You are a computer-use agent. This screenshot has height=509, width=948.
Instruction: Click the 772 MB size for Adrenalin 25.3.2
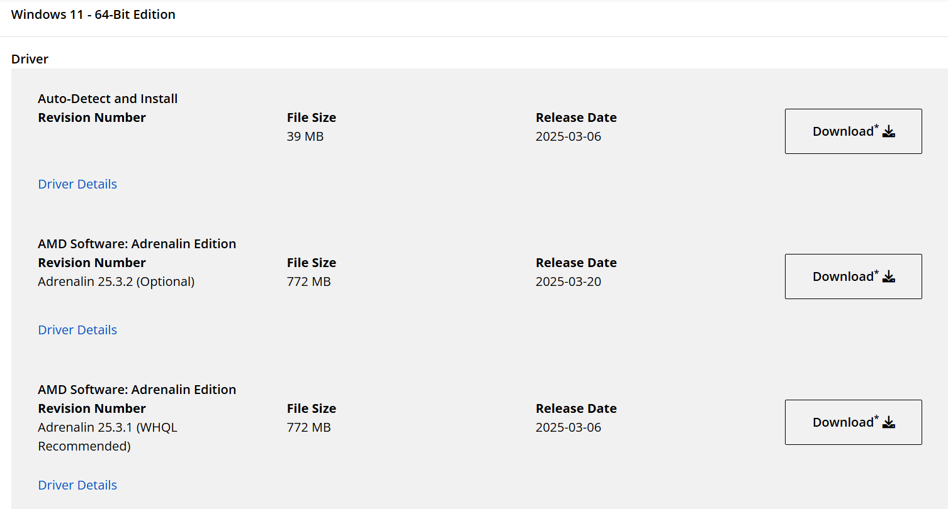point(308,282)
